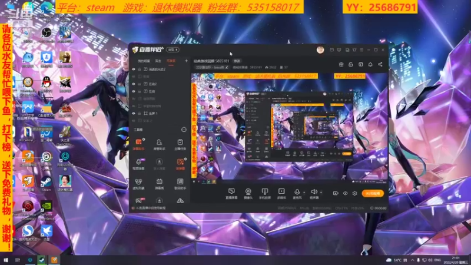Open the Windows Start menu
The width and height of the screenshot is (471, 265).
pos(5,260)
